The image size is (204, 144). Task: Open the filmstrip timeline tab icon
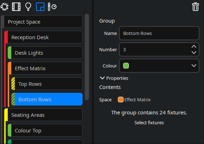coord(16,7)
